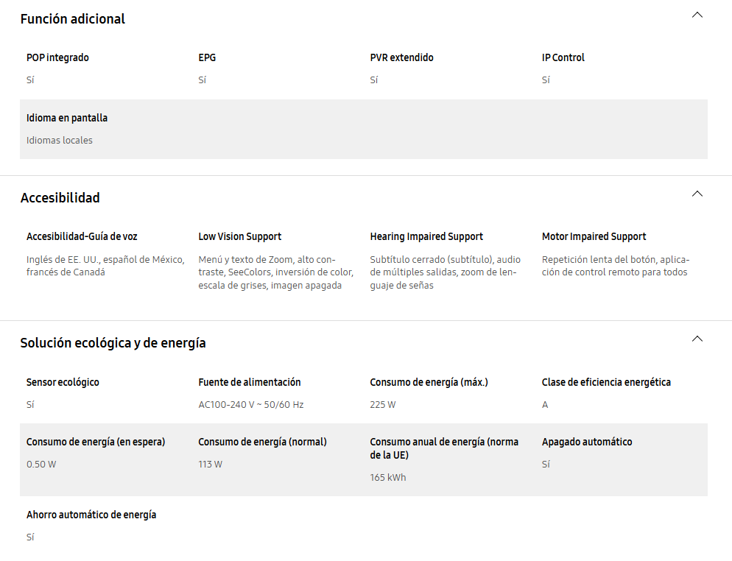
Task: Click the 165 kWh annual consumption value
Action: pyautogui.click(x=388, y=478)
